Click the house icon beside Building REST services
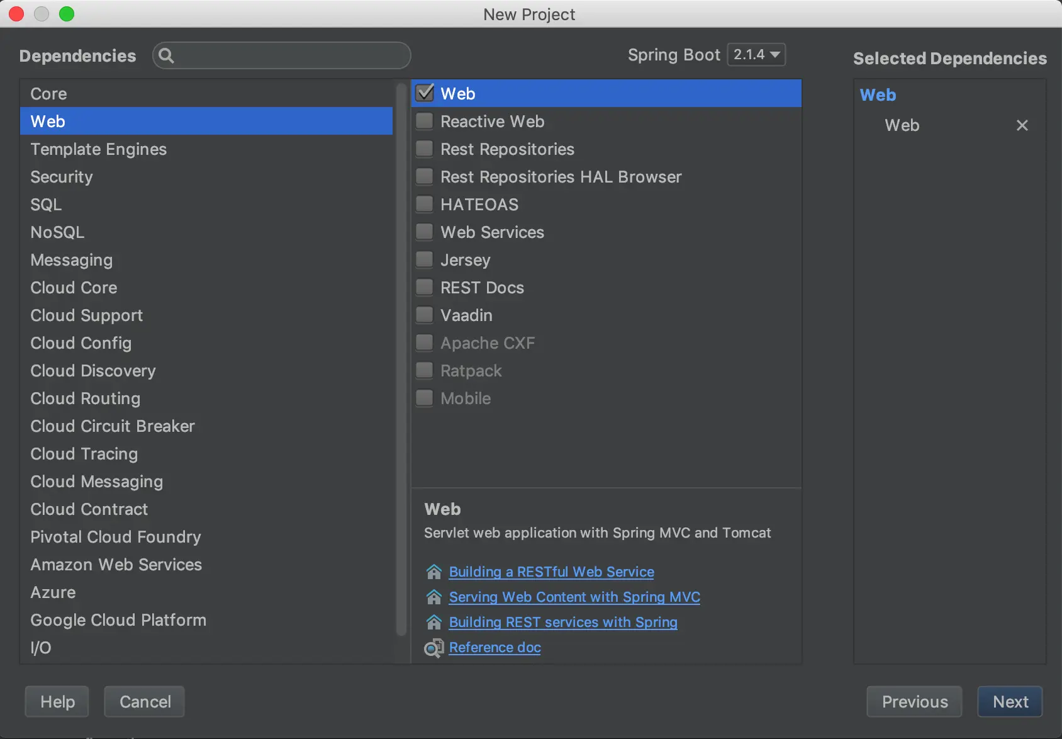This screenshot has width=1062, height=739. pyautogui.click(x=433, y=622)
